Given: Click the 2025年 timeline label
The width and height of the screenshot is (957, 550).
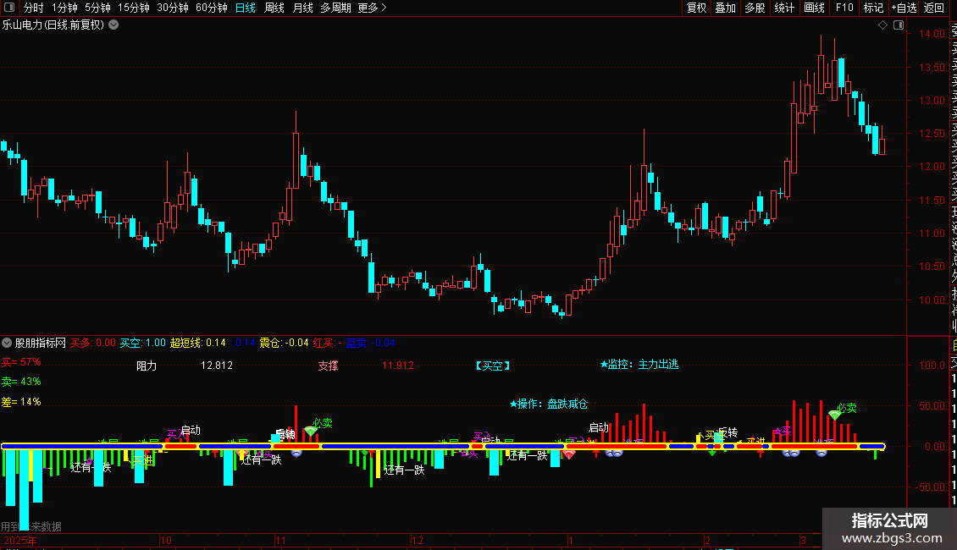Looking at the screenshot, I should tap(20, 541).
